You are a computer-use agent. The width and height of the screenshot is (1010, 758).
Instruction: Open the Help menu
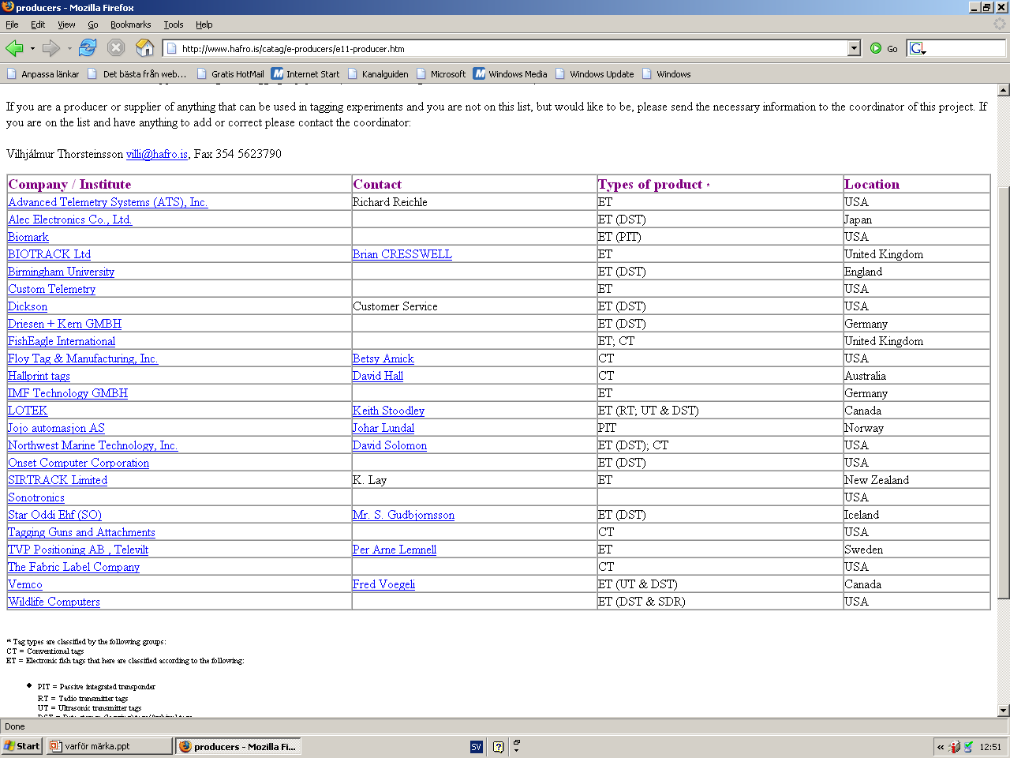tap(204, 24)
